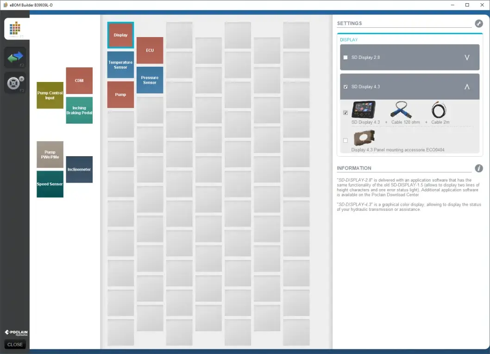Select the ECU tile in the grid
The width and height of the screenshot is (490, 354).
pyautogui.click(x=150, y=51)
